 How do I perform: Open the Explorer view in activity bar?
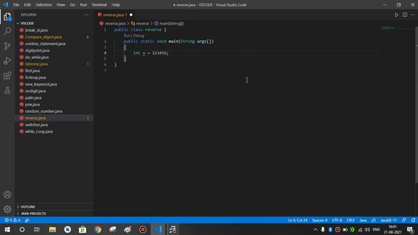[x=7, y=17]
